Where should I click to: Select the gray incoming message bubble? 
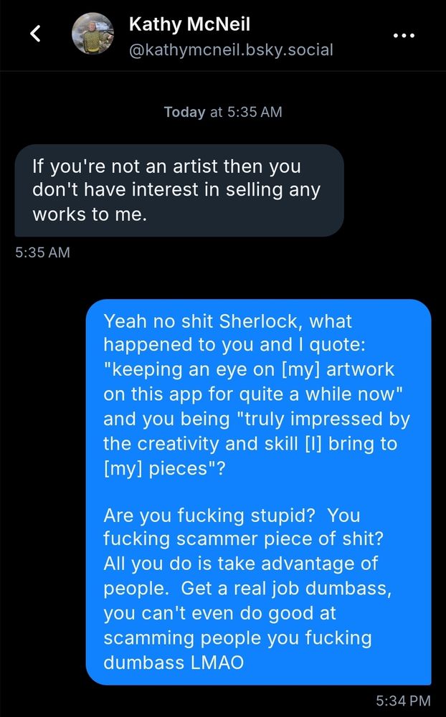(x=179, y=190)
